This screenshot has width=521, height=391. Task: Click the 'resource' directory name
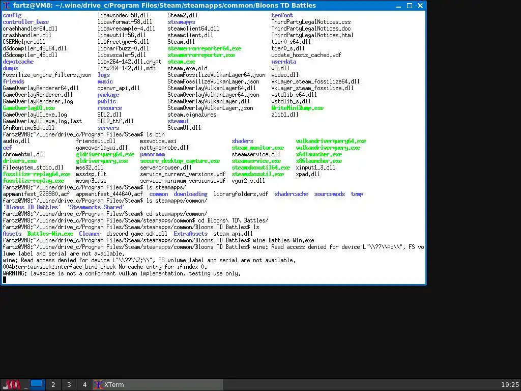click(110, 108)
